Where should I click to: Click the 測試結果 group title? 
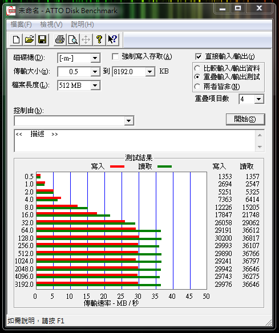[139, 158]
